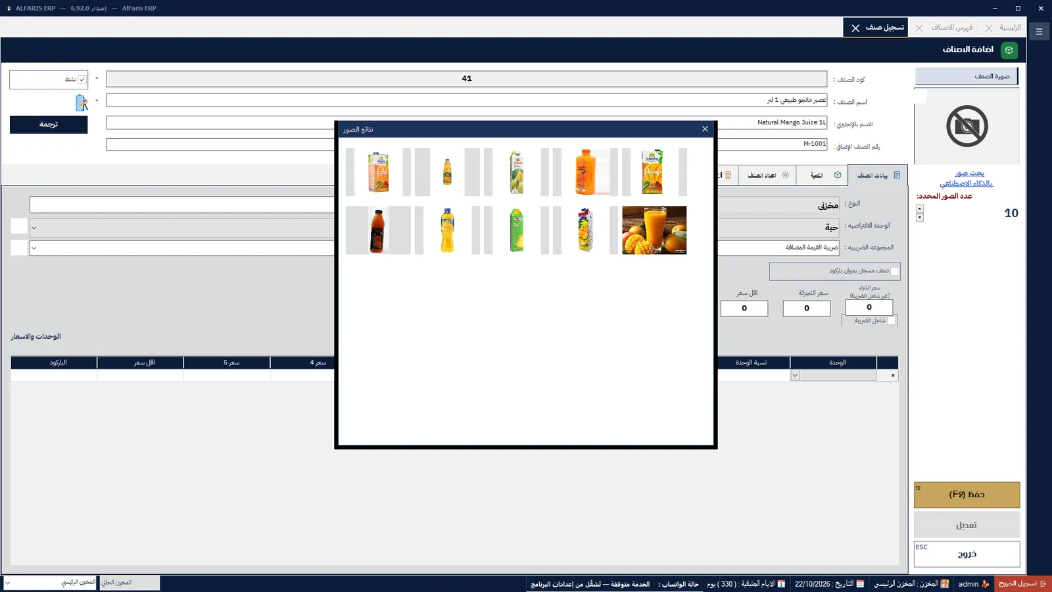This screenshot has height=592, width=1052.
Task: Expand the dropdown in the default unit row
Action: click(x=34, y=228)
